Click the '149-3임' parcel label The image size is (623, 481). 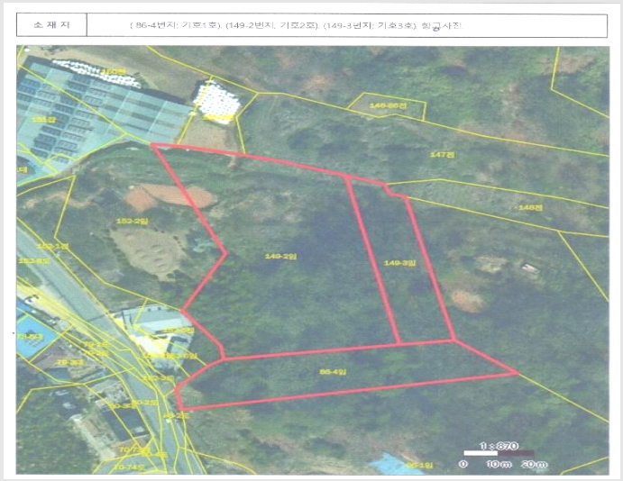399,263
